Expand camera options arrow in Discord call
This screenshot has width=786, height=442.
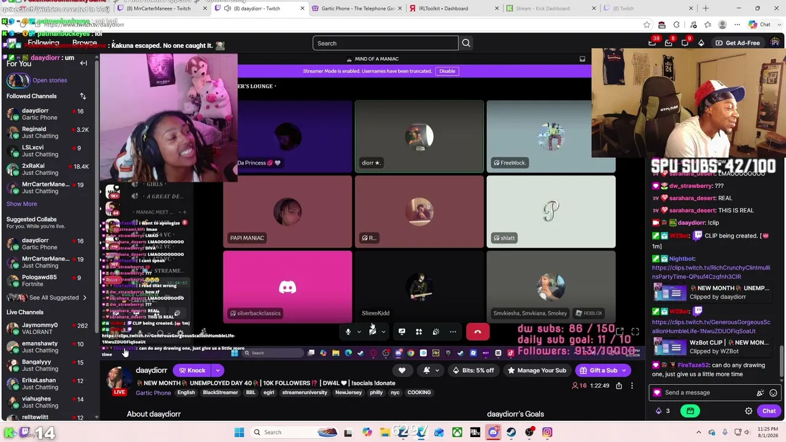point(383,332)
